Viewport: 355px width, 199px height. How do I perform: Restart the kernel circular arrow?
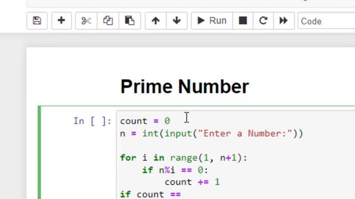click(263, 21)
